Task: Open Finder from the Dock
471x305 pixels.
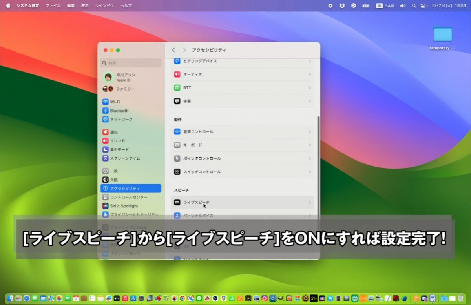Action: pyautogui.click(x=10, y=298)
